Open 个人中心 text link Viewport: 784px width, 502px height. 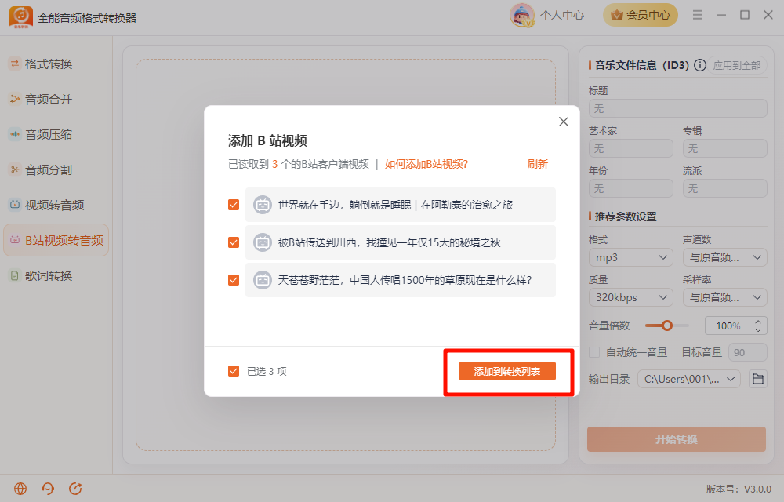click(562, 16)
